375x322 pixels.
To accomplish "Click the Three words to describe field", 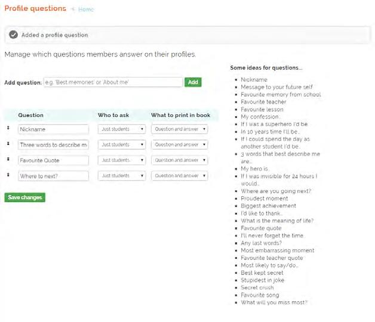I will (x=53, y=144).
